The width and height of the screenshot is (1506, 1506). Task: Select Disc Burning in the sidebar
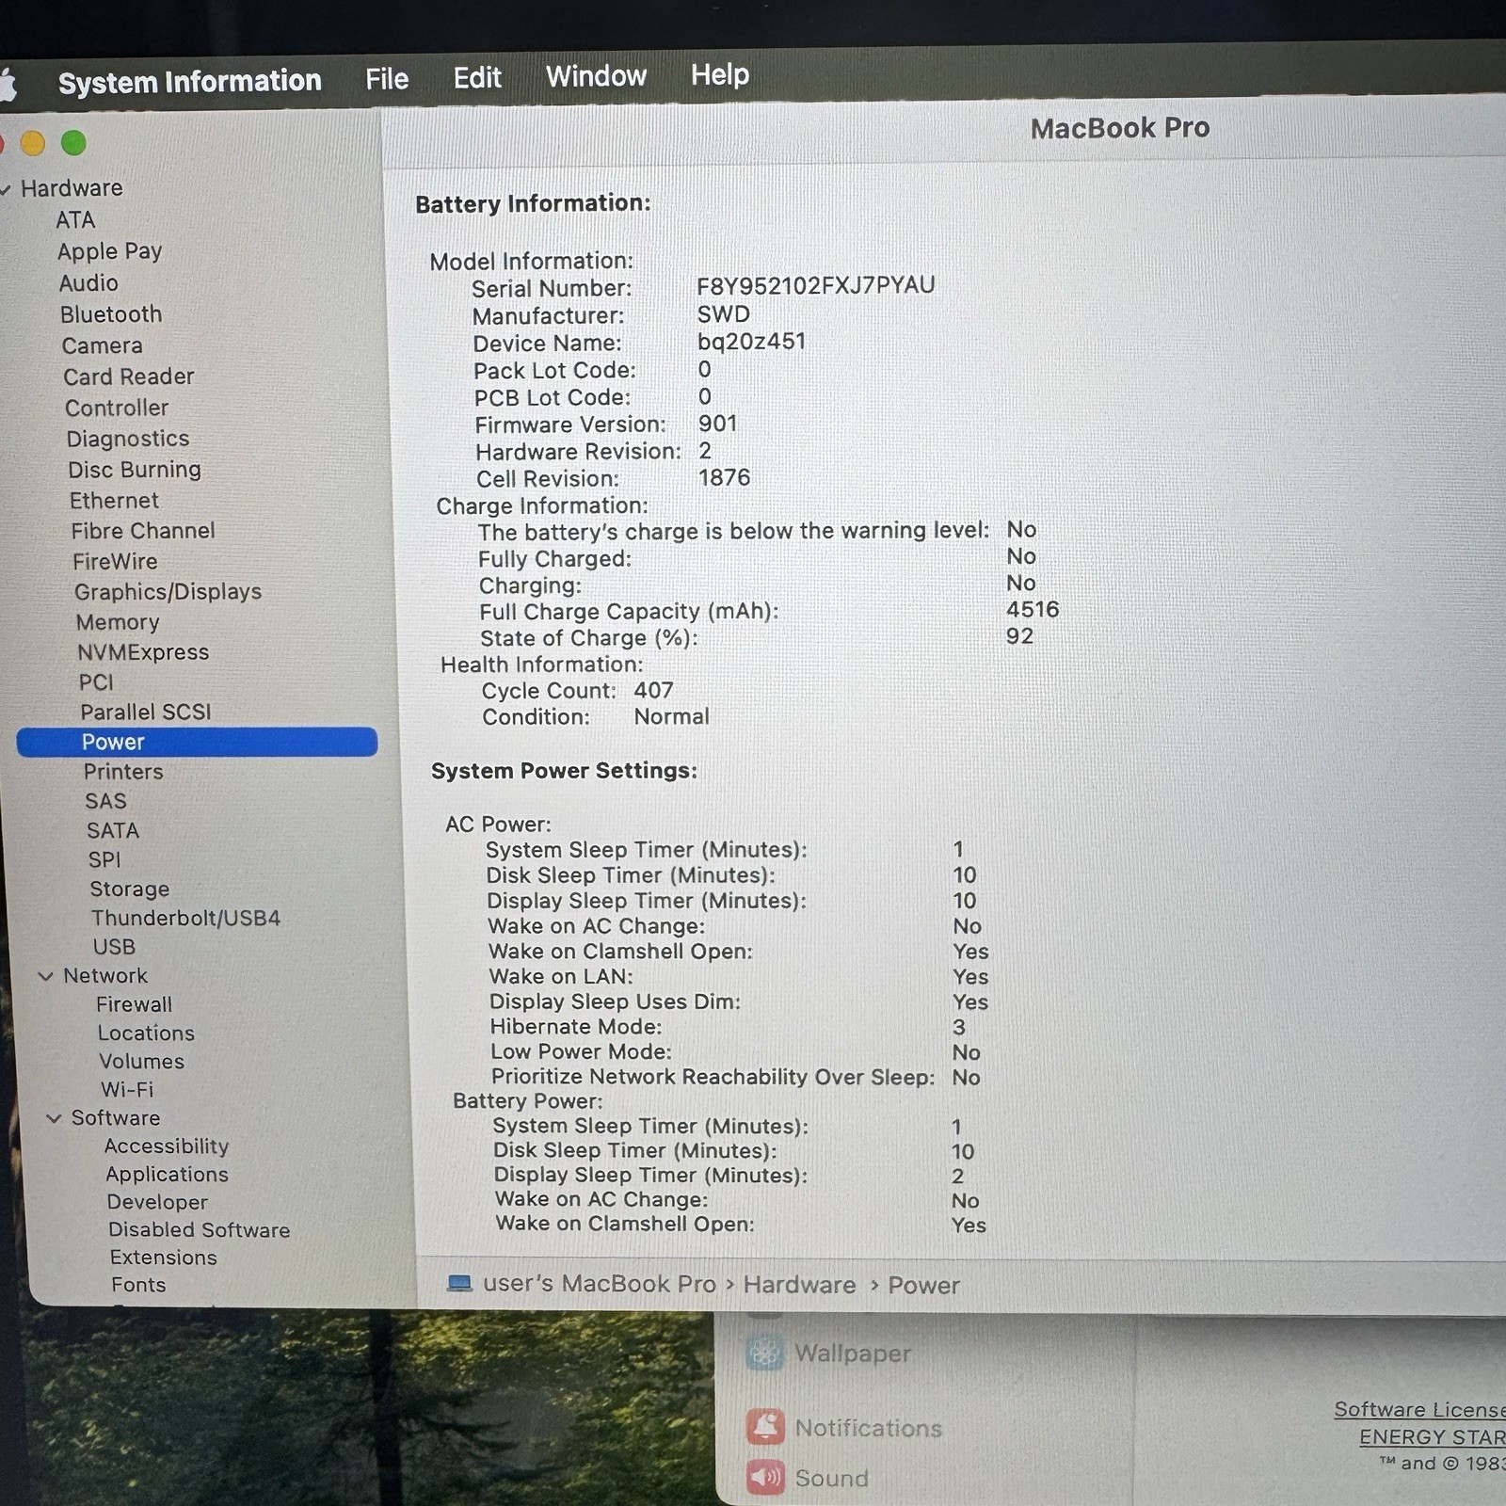pyautogui.click(x=135, y=470)
